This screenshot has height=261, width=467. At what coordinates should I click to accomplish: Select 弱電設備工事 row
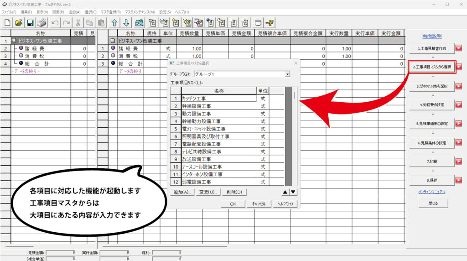219,182
